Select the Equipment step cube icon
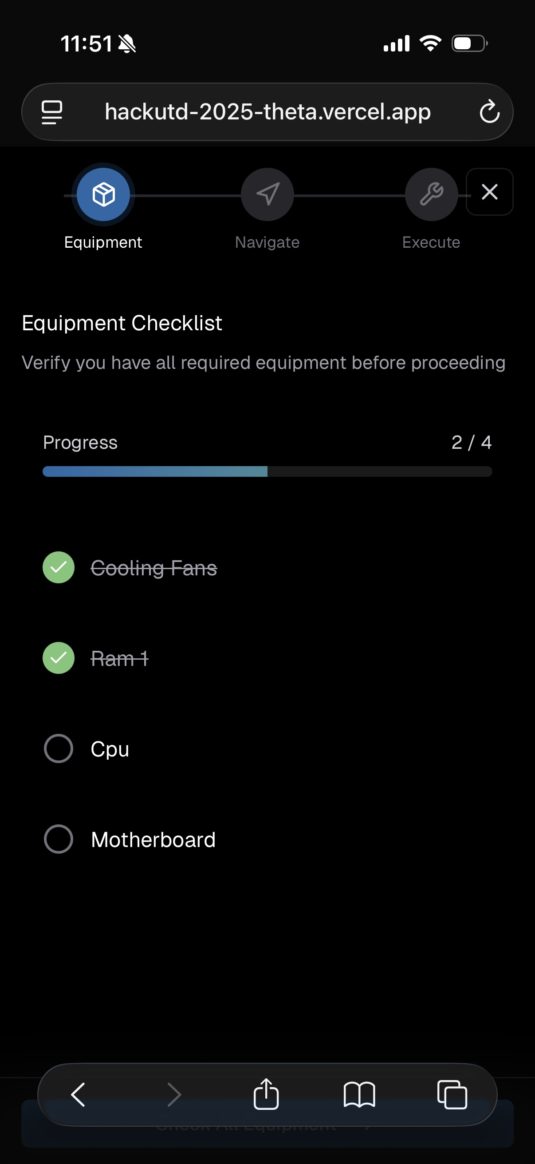Viewport: 535px width, 1164px height. pos(103,194)
